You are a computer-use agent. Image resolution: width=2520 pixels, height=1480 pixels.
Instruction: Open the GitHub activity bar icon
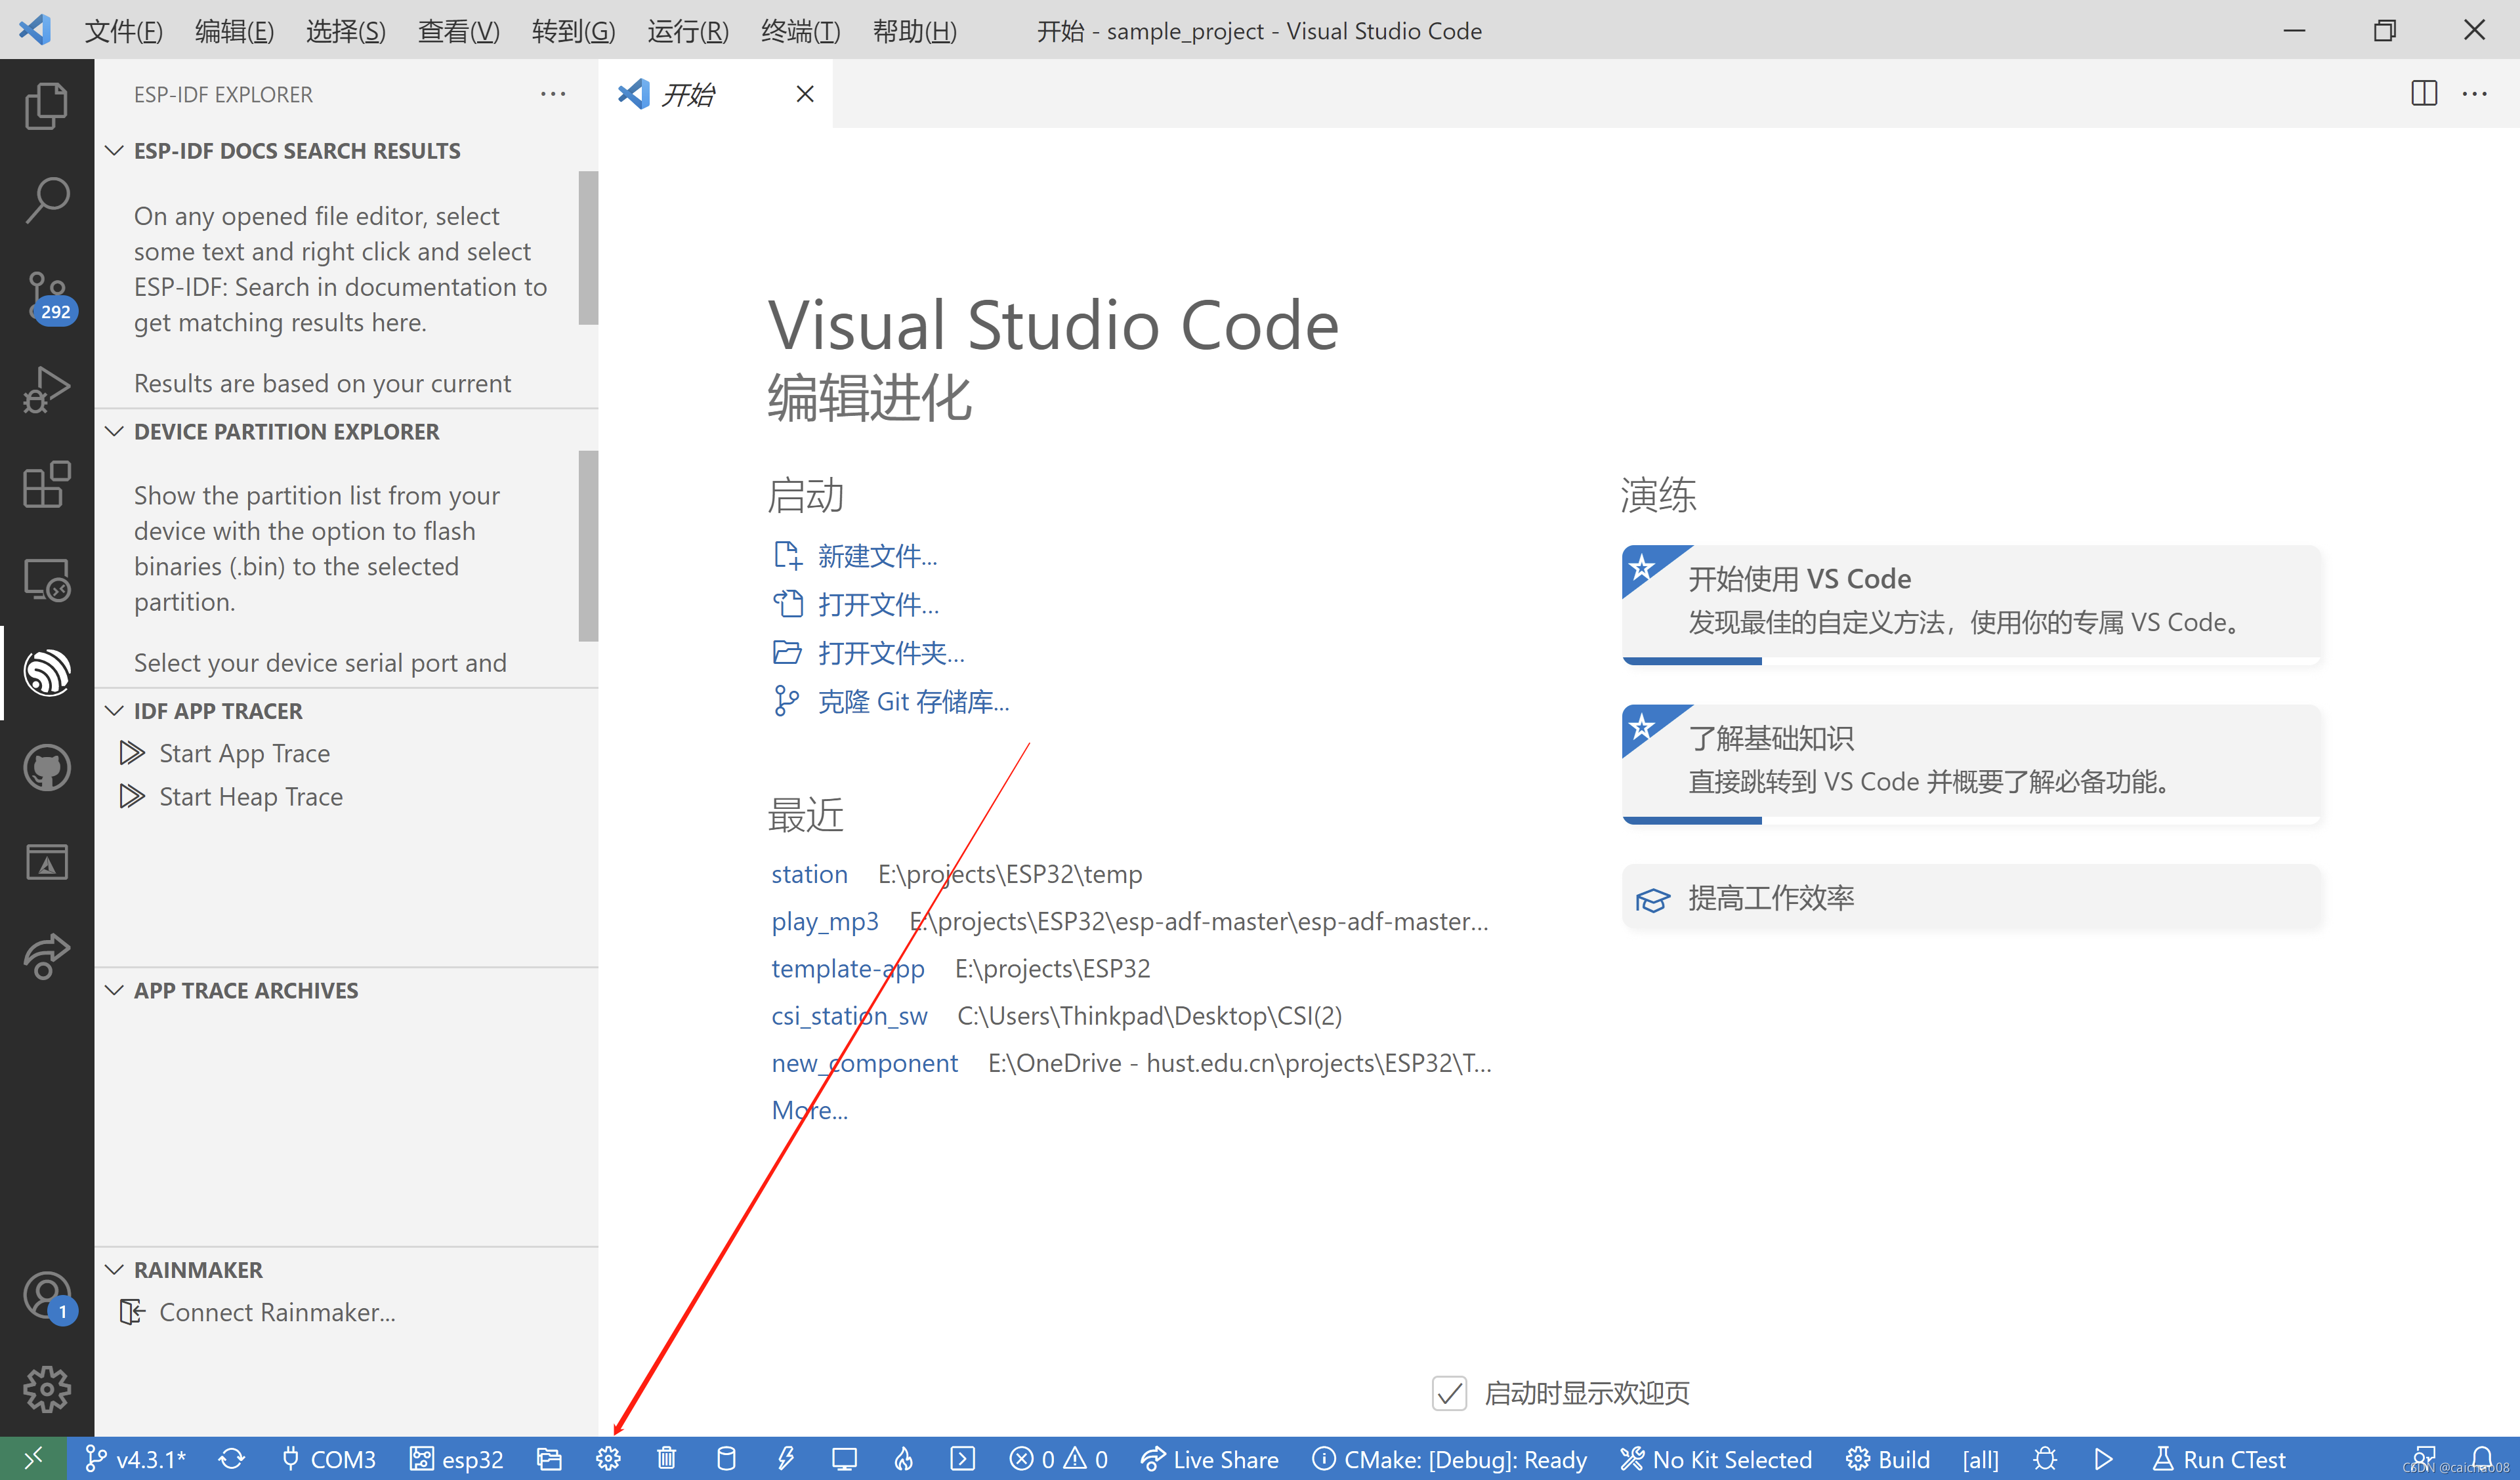[x=47, y=768]
